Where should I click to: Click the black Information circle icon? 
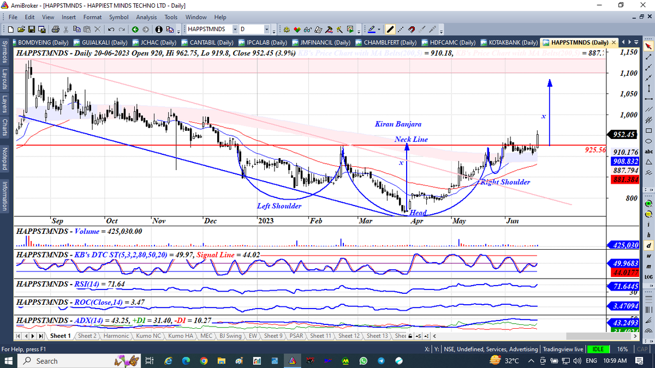(x=159, y=29)
